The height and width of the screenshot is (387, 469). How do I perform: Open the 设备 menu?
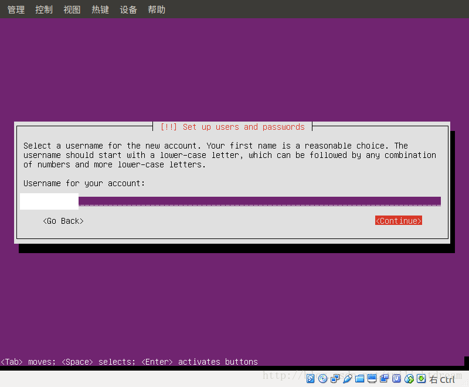point(128,9)
